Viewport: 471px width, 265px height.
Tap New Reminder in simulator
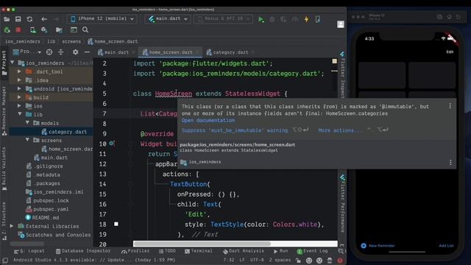tap(378, 245)
